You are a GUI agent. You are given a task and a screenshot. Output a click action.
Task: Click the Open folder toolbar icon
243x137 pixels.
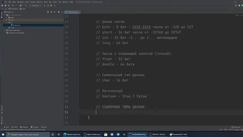(x=2, y=5)
